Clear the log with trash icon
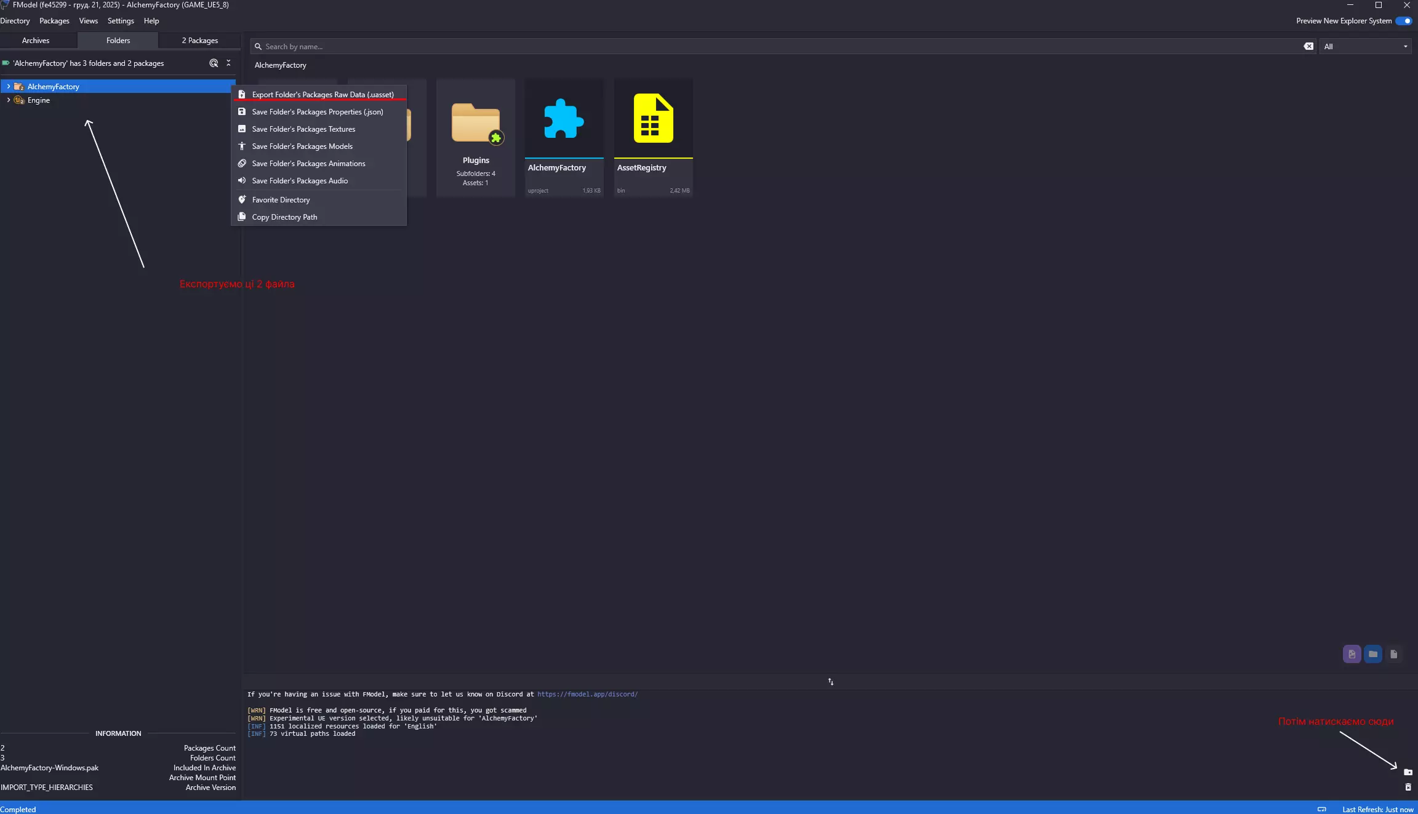The height and width of the screenshot is (814, 1418). pos(1408,787)
